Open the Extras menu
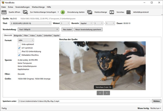This screenshot has width=163, height=111. click(x=11, y=7)
